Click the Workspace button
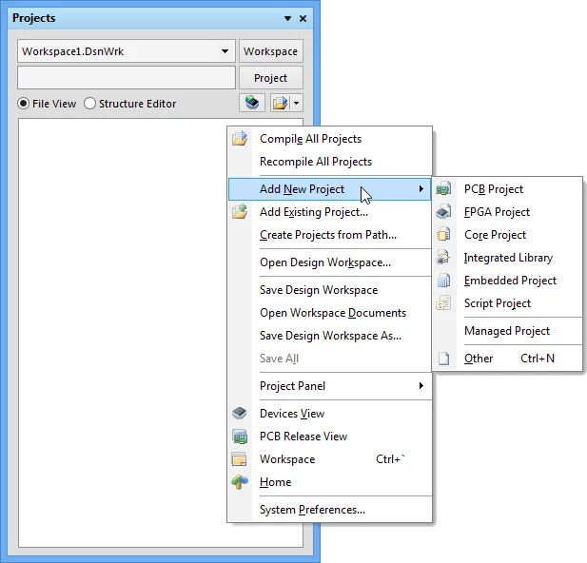 coord(270,51)
